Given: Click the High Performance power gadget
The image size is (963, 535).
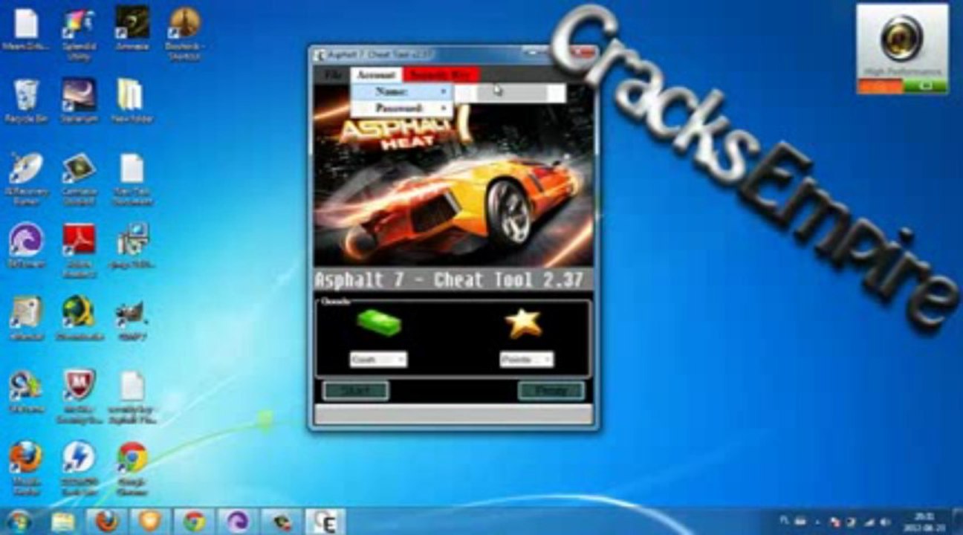Looking at the screenshot, I should (903, 49).
